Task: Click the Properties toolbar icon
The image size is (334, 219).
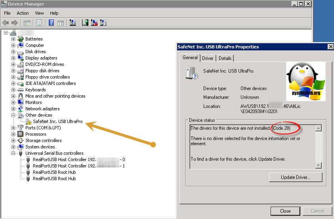Action: [x=39, y=23]
